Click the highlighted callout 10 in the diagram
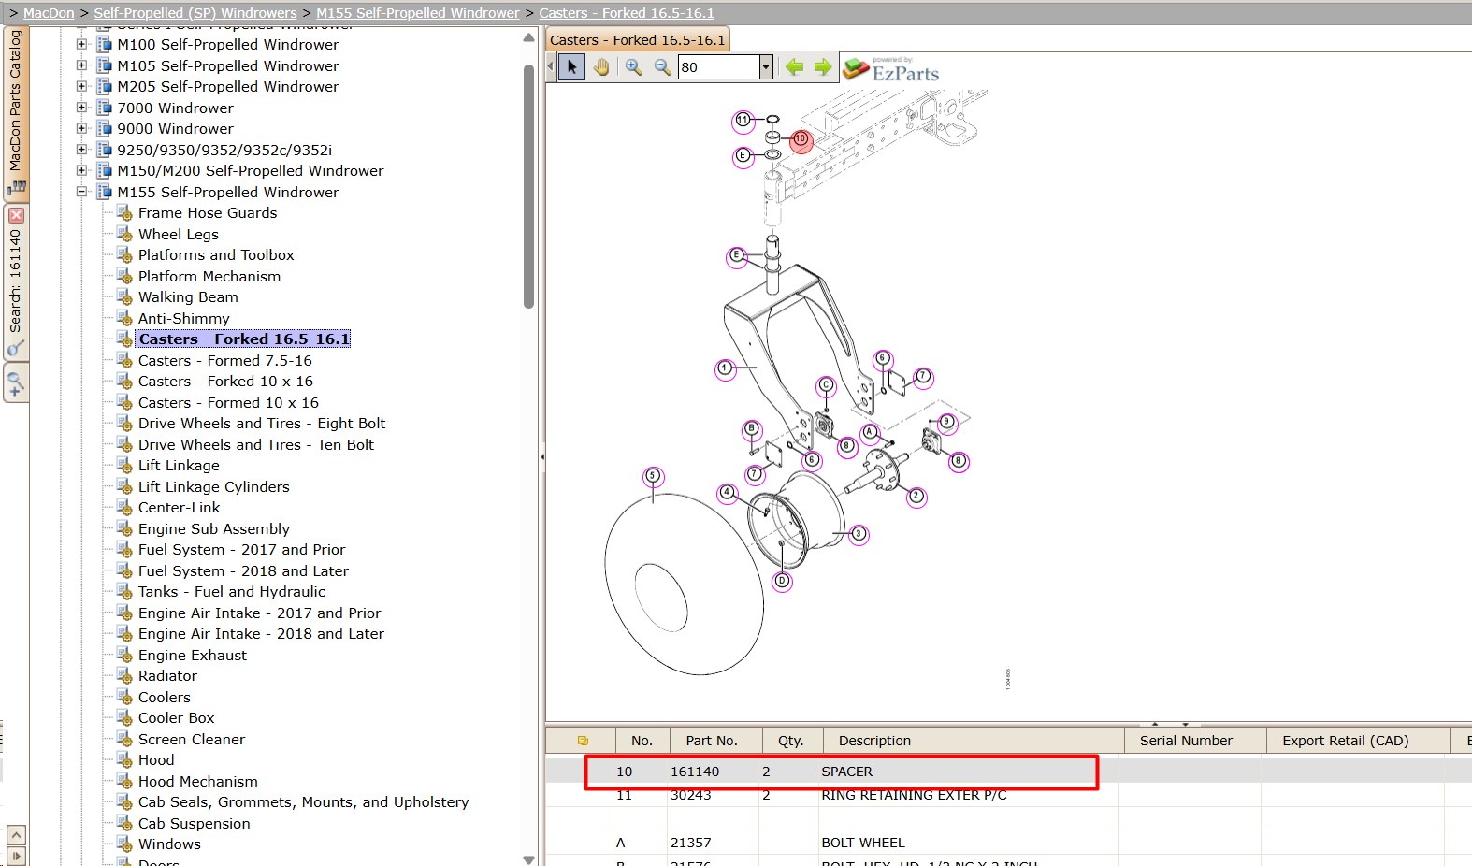The width and height of the screenshot is (1472, 866). (801, 139)
